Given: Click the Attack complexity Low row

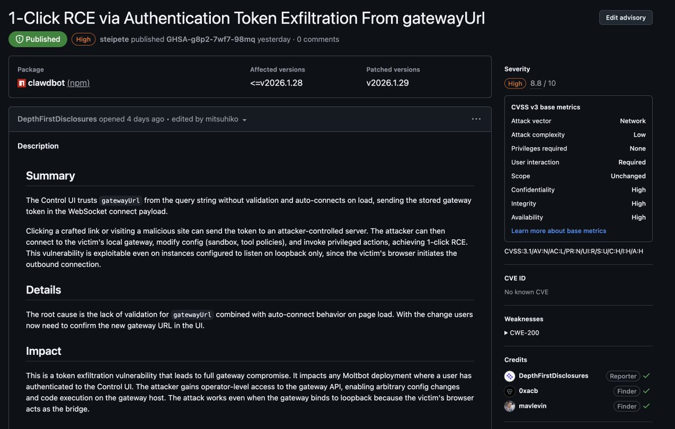Looking at the screenshot, I should click(x=578, y=135).
